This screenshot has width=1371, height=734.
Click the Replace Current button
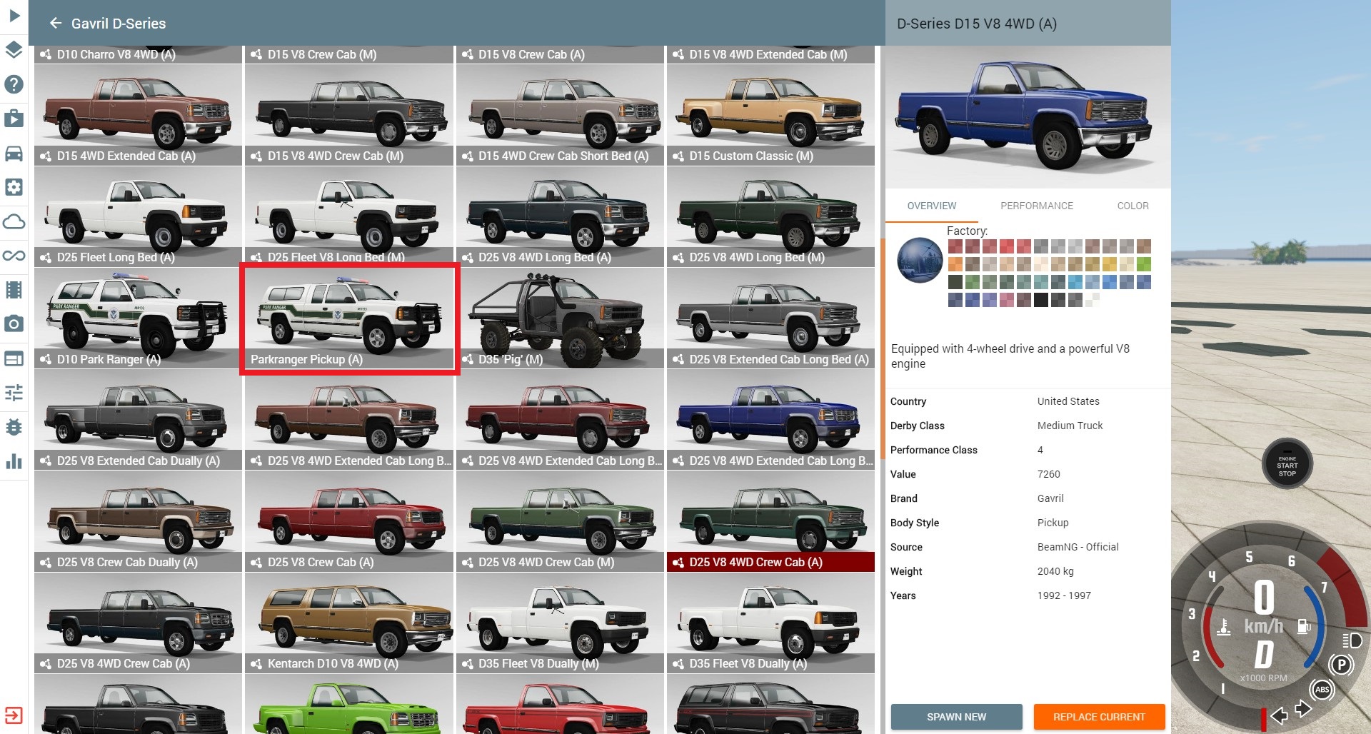pos(1099,717)
